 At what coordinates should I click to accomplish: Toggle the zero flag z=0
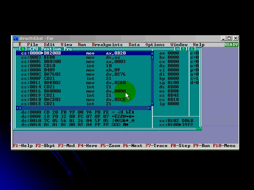[x=194, y=57]
